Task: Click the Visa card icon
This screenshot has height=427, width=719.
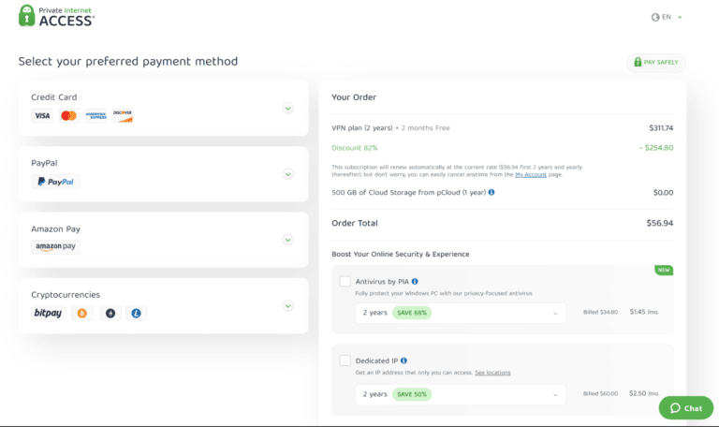Action: [x=42, y=116]
